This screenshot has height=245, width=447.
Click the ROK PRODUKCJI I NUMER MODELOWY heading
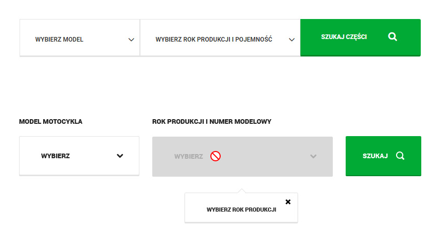click(212, 122)
